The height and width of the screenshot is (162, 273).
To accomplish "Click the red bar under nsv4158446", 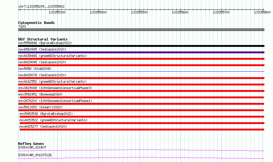I will point(141,59).
